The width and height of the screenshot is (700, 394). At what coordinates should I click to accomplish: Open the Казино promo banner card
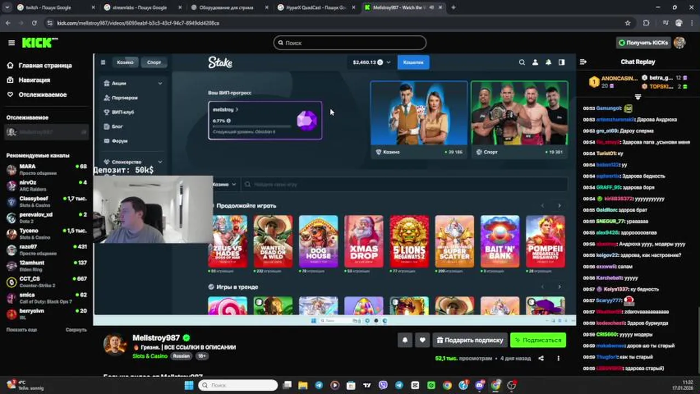coord(419,120)
